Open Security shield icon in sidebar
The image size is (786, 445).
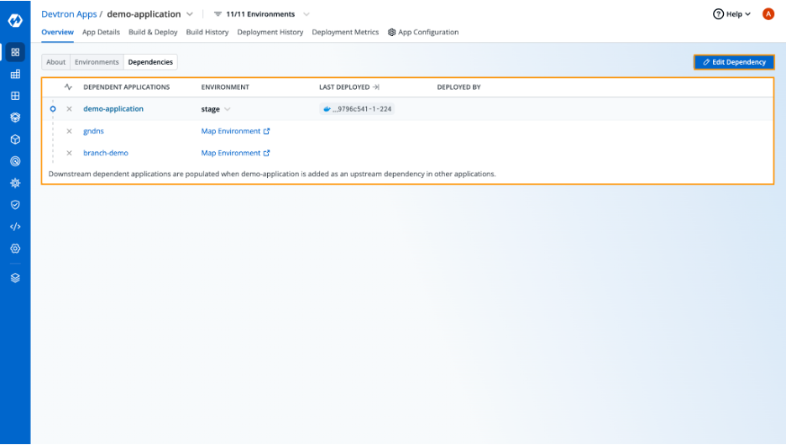[15, 205]
